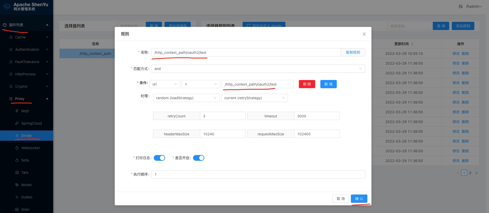Viewport: 489px width, 213px height.
Task: Open the current (retryStrategy) dropdown
Action: [x=254, y=98]
